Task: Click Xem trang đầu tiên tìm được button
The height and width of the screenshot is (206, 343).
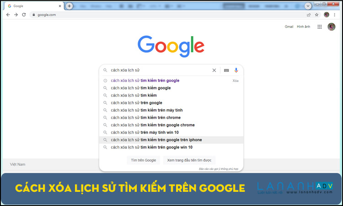Action: [x=189, y=160]
